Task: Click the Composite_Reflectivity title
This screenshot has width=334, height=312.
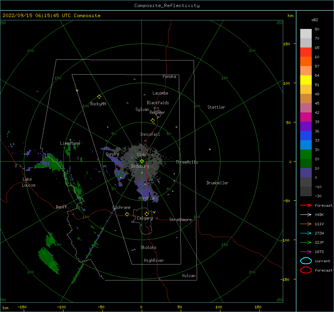Action: (167, 6)
